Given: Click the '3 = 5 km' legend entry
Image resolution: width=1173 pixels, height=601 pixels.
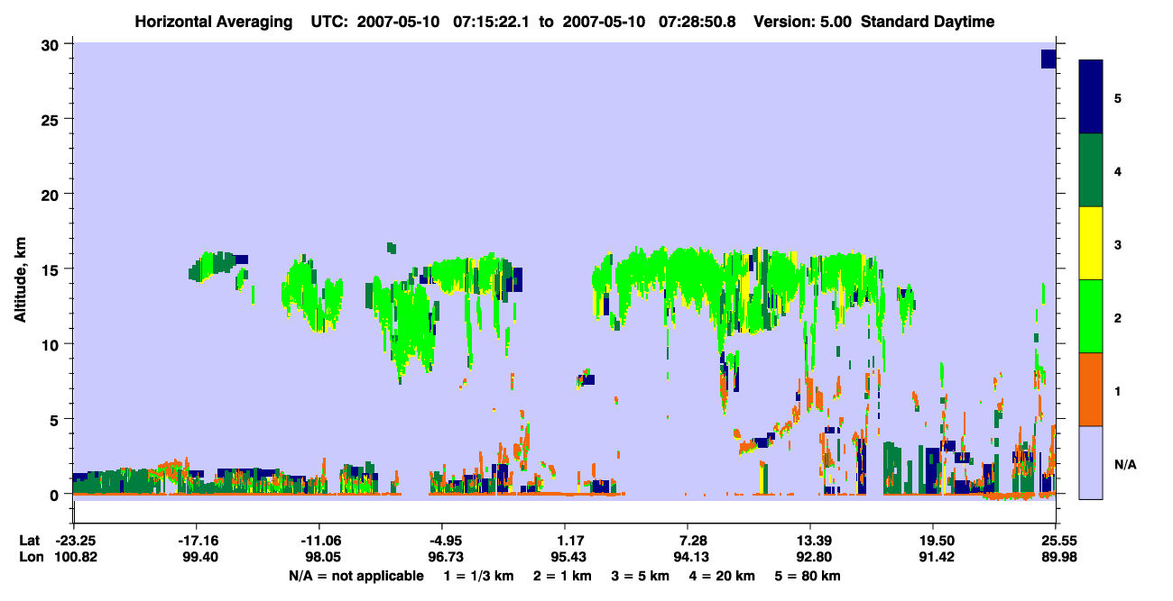Looking at the screenshot, I should coord(639,576).
